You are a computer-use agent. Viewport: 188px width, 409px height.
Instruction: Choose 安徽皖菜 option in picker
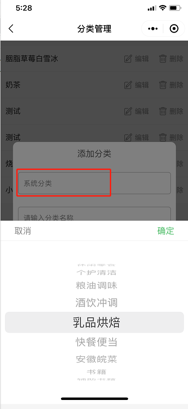click(x=96, y=359)
